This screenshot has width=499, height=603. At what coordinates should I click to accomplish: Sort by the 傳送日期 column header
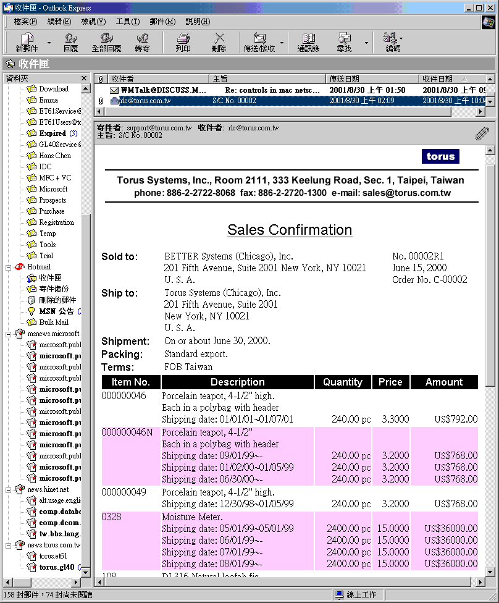tap(372, 79)
